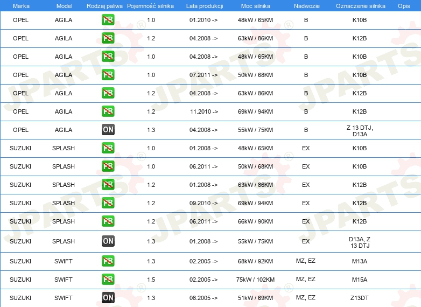Screen dimensions: 421x307
Task: Click the 50kW / 68KM cell in the Opel Agila row
Action: pos(255,75)
